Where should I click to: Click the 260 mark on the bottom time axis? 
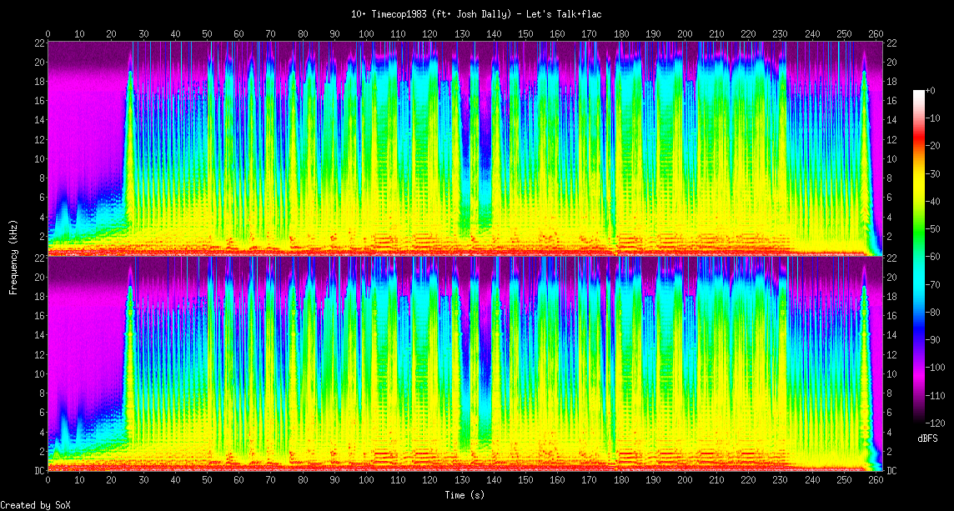876,480
